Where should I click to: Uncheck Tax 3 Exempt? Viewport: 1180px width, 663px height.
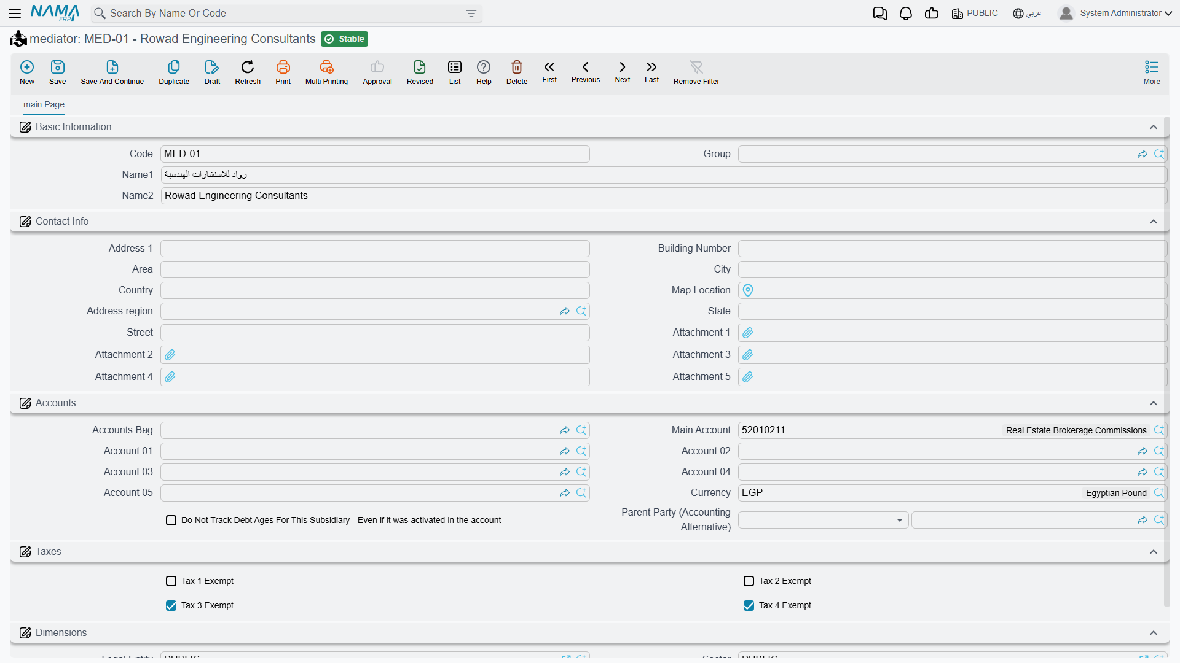click(171, 606)
